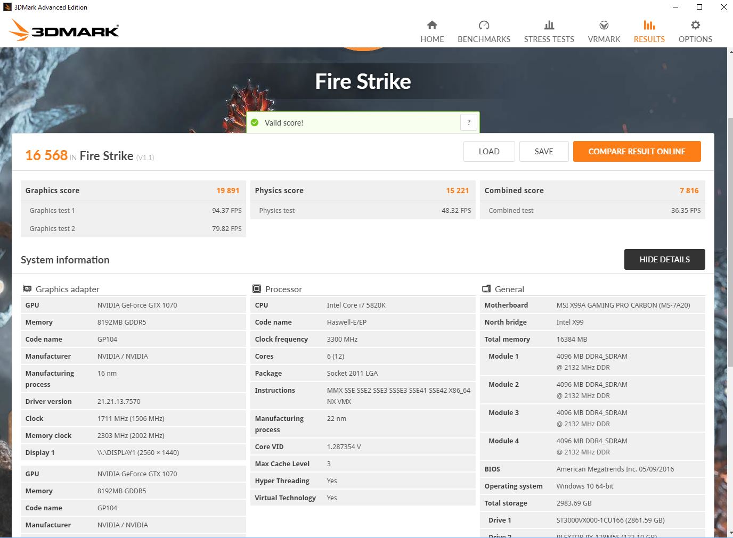Screen dimensions: 733x538
Task: Click the Core VID 1.287354 V value
Action: tap(344, 446)
